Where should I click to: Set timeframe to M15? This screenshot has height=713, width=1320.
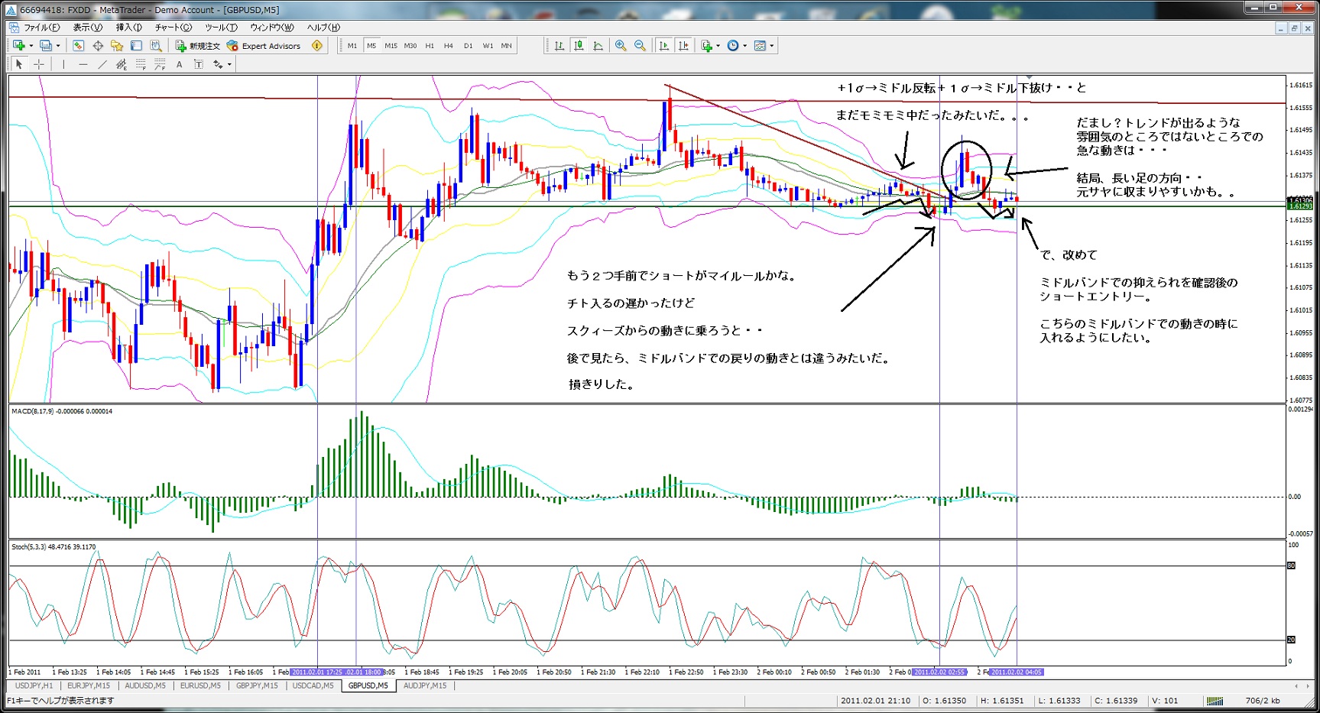[x=391, y=46]
